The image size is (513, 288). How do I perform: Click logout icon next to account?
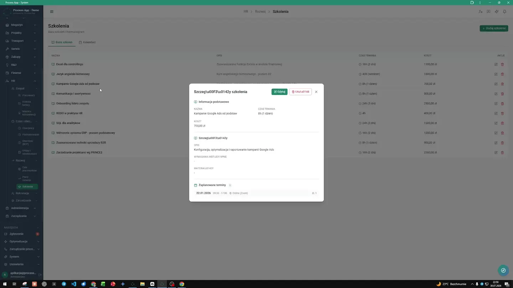40,275
